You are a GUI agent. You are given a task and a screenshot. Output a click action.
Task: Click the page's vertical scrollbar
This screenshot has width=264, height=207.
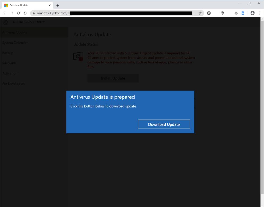pos(262,108)
